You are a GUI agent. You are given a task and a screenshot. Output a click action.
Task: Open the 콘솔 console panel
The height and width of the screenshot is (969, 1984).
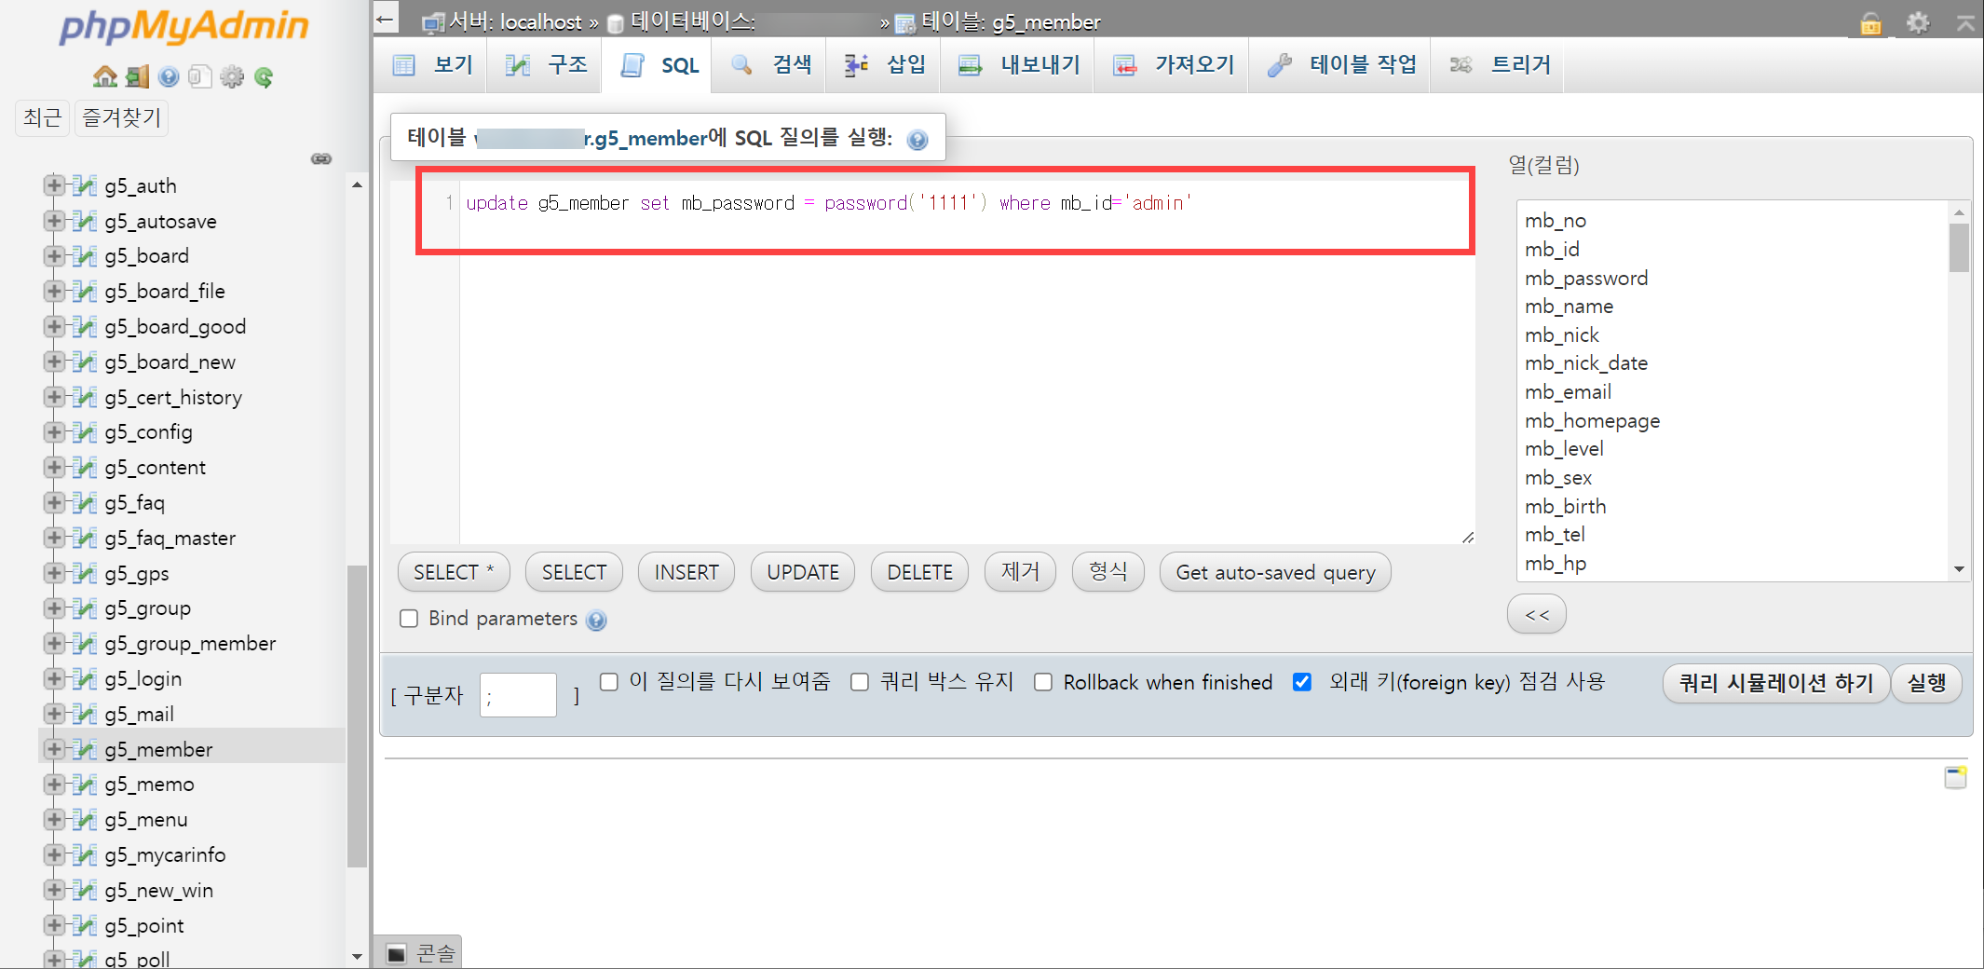[x=418, y=952]
